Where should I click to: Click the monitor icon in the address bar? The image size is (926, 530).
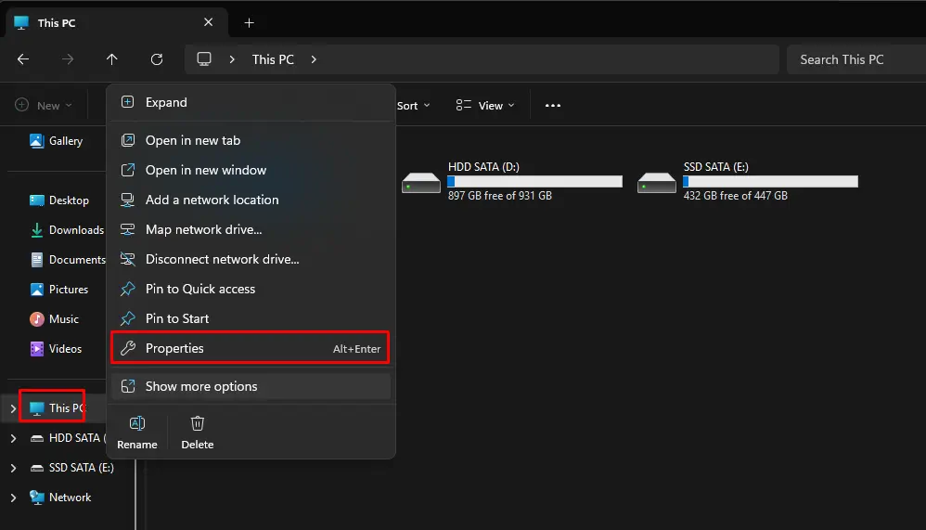pos(204,59)
